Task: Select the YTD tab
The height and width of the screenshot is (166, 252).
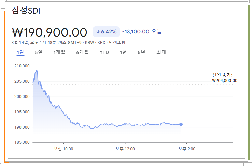Action: pos(104,52)
